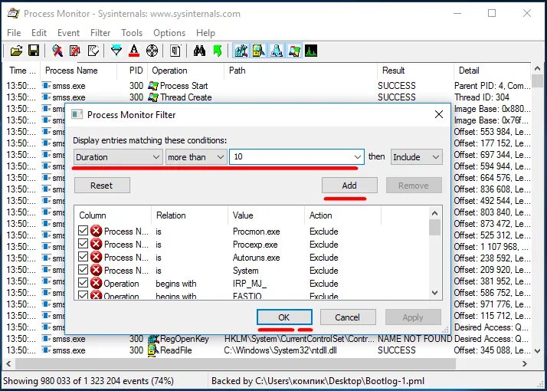Expand the value combo box arrow next to 10
This screenshot has height=391, width=547.
click(358, 157)
